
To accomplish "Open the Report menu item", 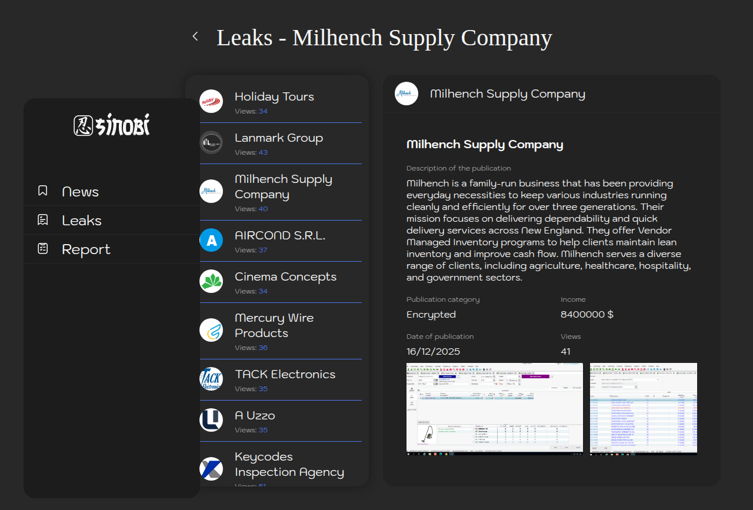I will (86, 249).
